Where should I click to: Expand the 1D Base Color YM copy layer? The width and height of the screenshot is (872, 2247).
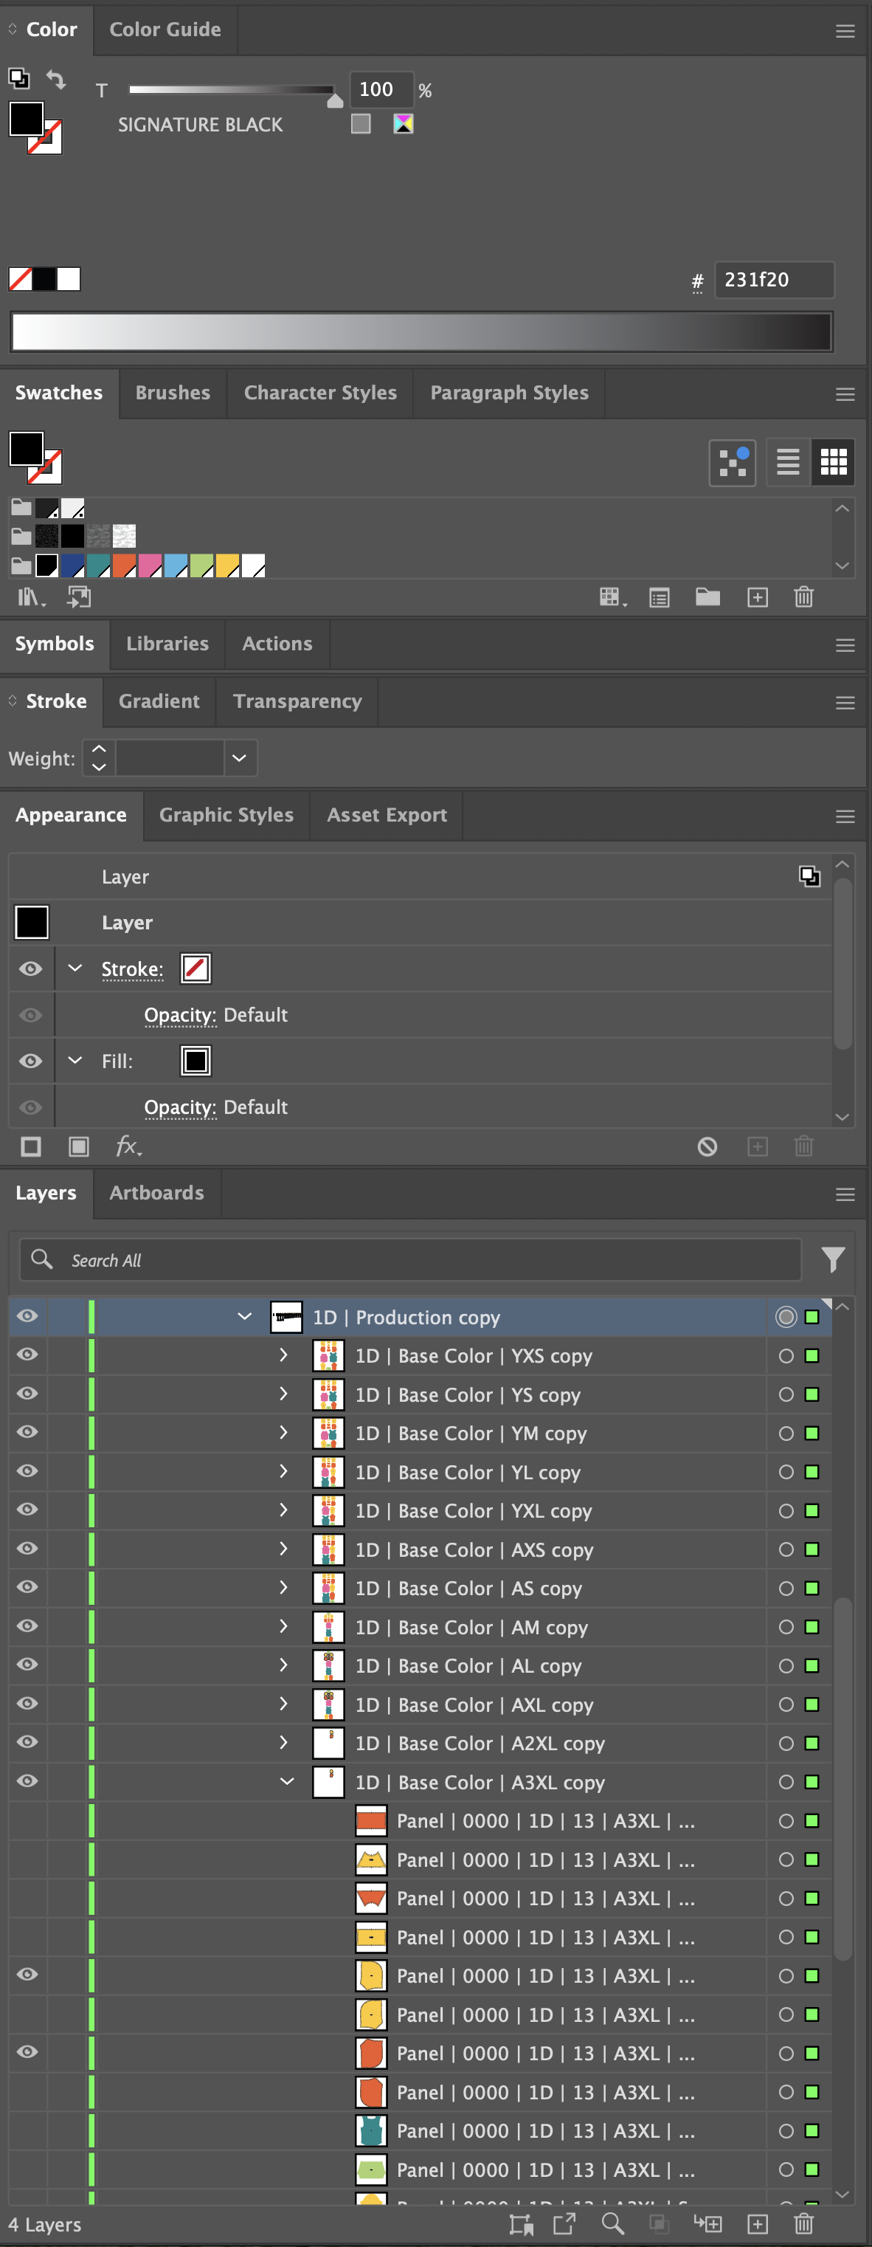[283, 1432]
